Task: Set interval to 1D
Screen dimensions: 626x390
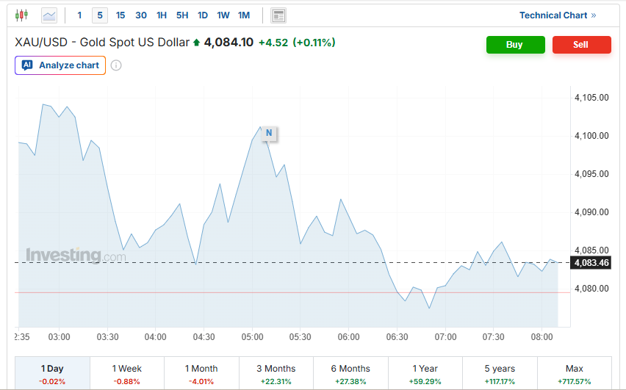Action: [x=203, y=15]
